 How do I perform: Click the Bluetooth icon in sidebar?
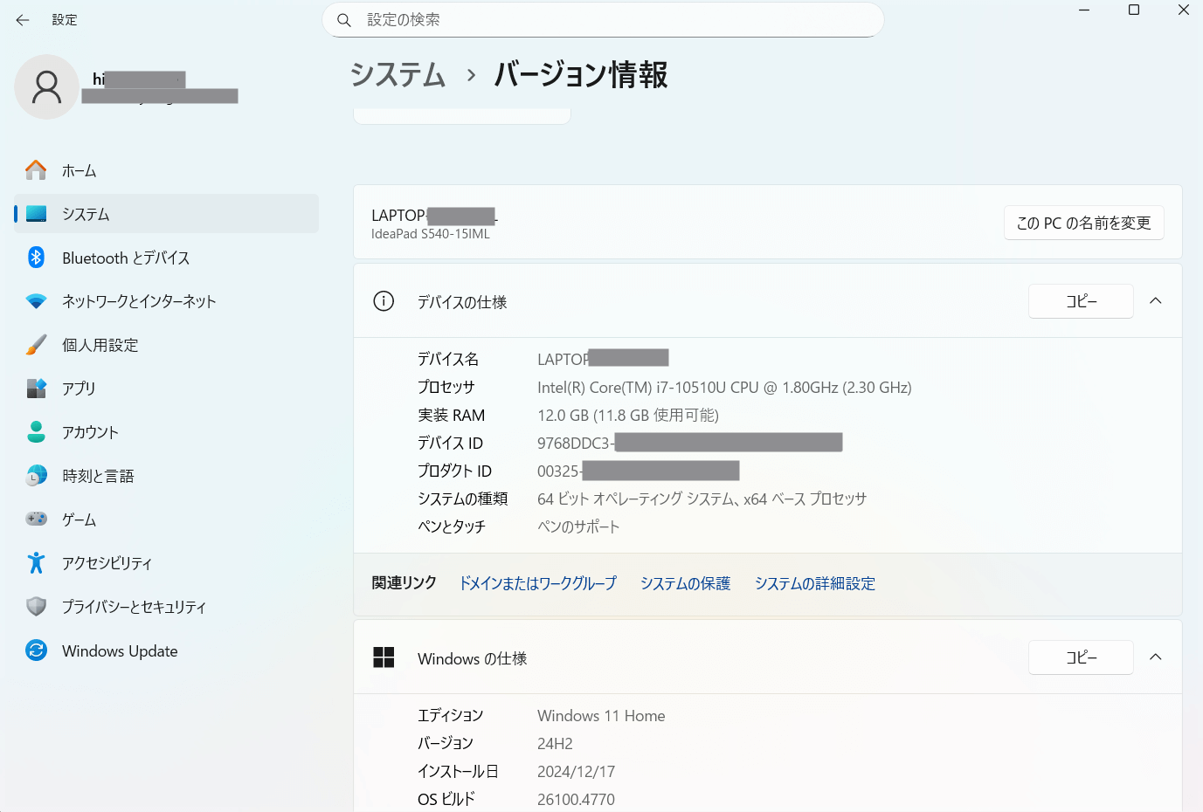pos(36,258)
